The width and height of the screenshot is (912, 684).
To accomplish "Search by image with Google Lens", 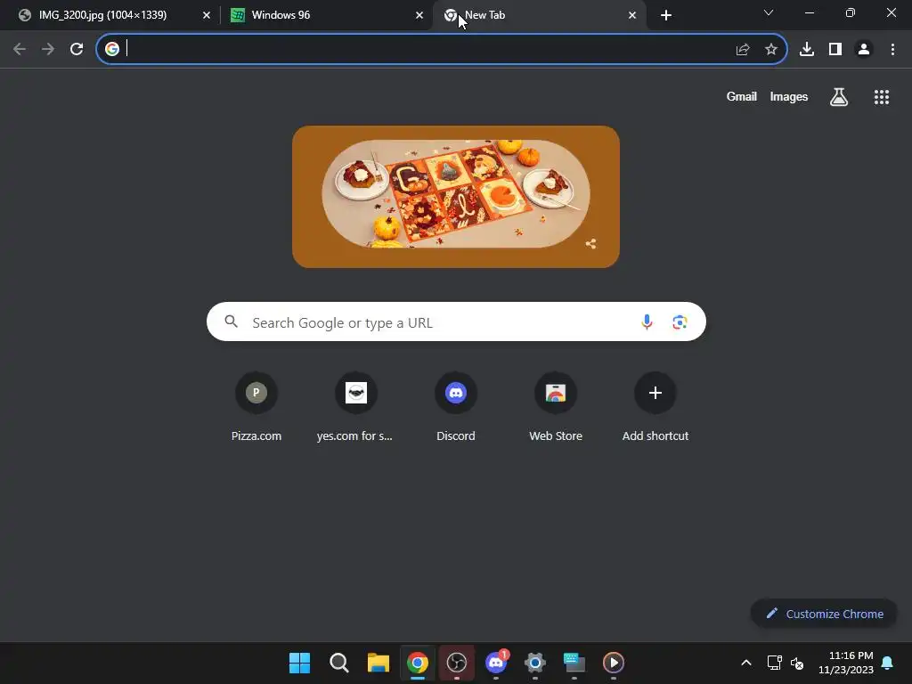I will [680, 322].
